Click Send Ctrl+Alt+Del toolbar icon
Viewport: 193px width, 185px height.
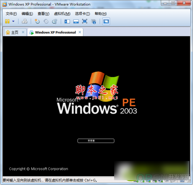coord(24,21)
